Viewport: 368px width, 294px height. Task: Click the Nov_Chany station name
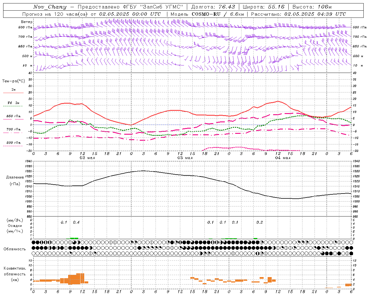50,7
